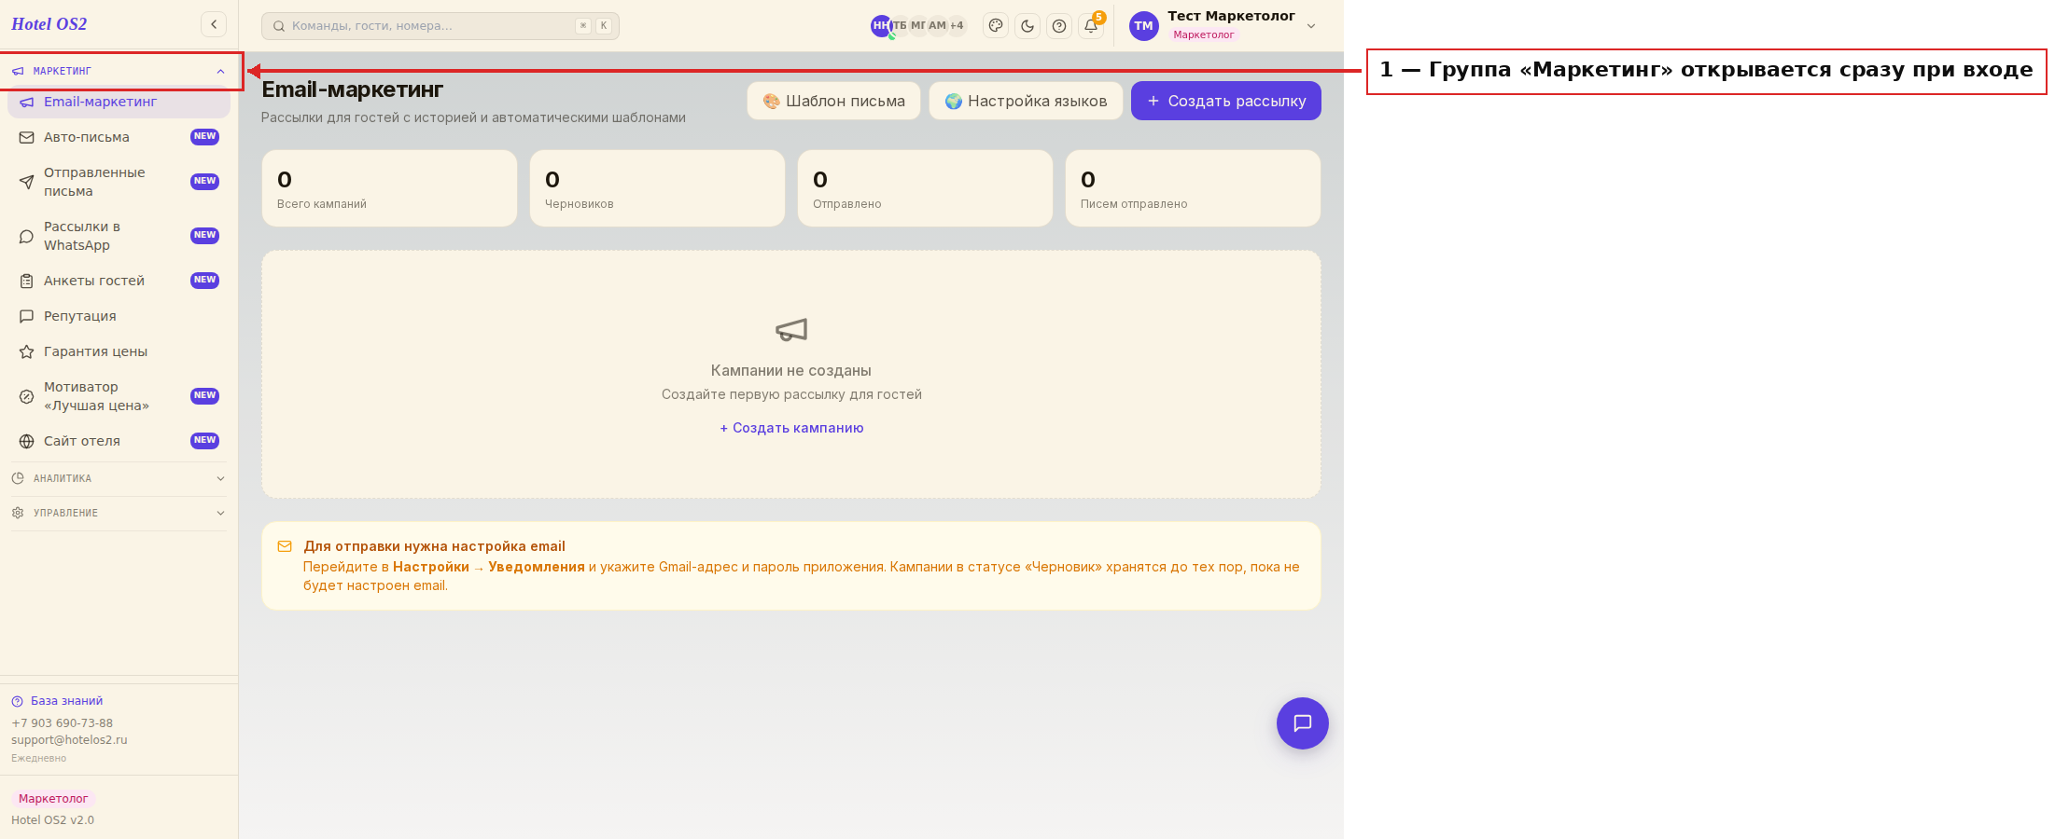Click Hotel OS2 v2.0 version text
The height and width of the screenshot is (839, 2069).
pyautogui.click(x=52, y=820)
